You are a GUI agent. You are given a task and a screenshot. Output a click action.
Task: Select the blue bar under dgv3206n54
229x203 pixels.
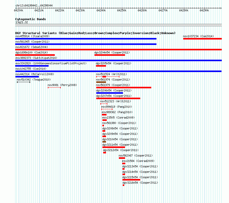pos(110,93)
